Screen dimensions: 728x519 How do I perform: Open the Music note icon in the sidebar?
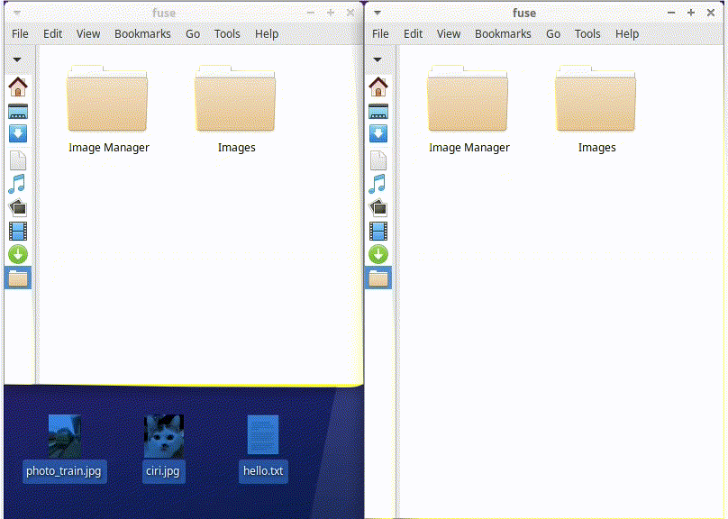[x=18, y=184]
